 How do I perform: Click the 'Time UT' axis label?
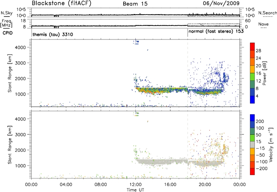135,190
